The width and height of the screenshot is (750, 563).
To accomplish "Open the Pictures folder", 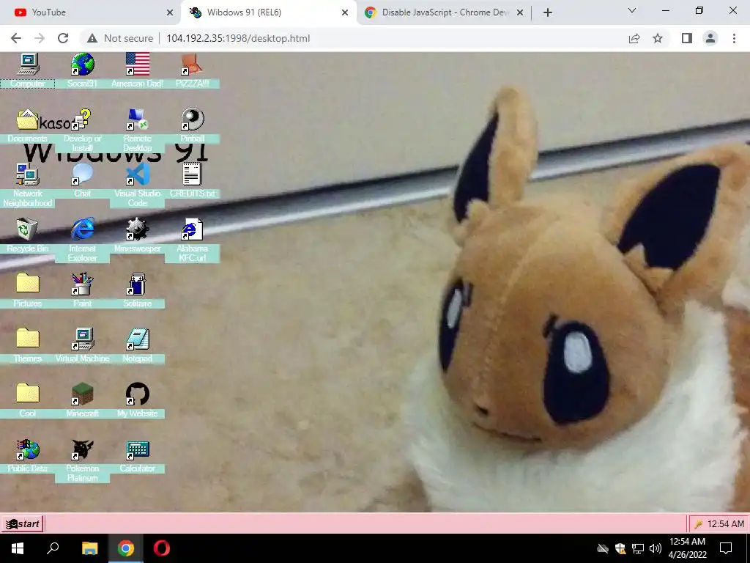I will pos(28,284).
